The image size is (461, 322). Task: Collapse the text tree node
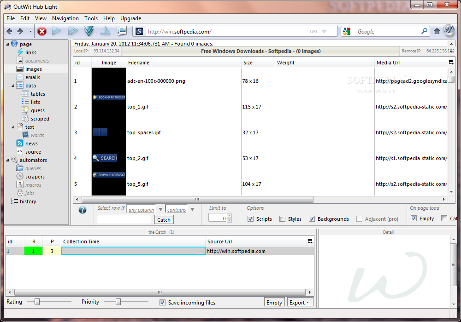13,127
